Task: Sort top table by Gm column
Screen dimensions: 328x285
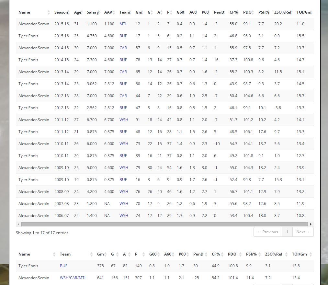Action: [139, 12]
